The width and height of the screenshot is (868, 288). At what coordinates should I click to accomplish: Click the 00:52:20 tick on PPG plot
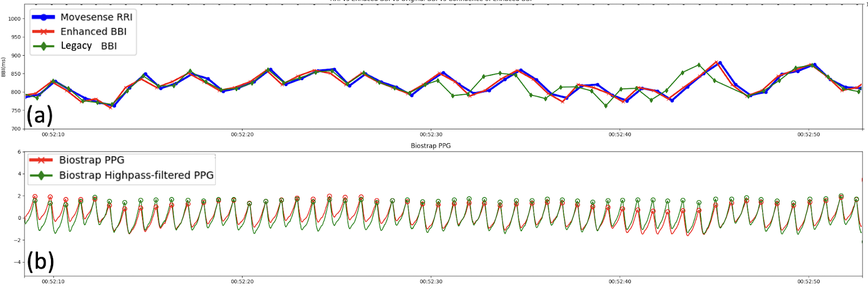242,282
